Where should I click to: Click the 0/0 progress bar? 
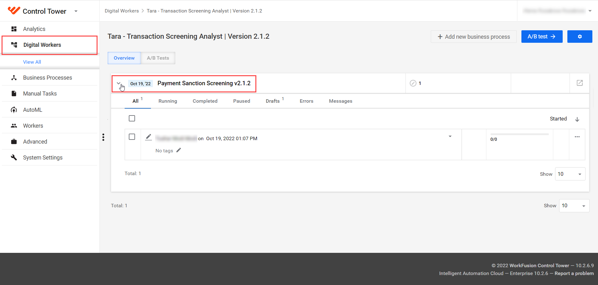point(519,134)
